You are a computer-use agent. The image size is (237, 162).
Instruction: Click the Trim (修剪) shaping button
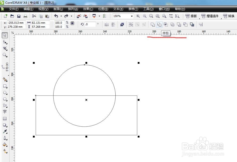click(x=159, y=24)
